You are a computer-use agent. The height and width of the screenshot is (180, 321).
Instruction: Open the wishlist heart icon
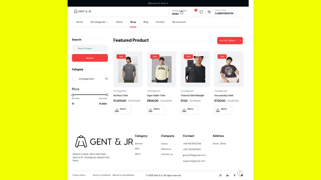pyautogui.click(x=201, y=12)
